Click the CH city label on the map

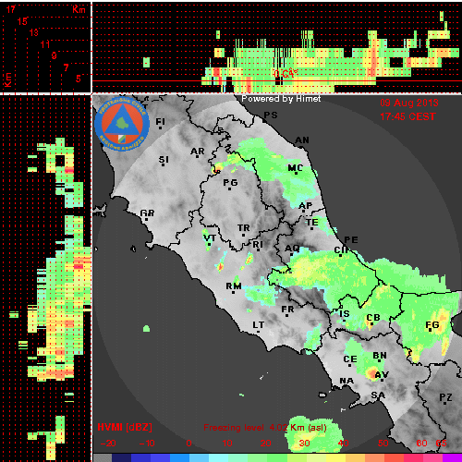[x=342, y=250]
